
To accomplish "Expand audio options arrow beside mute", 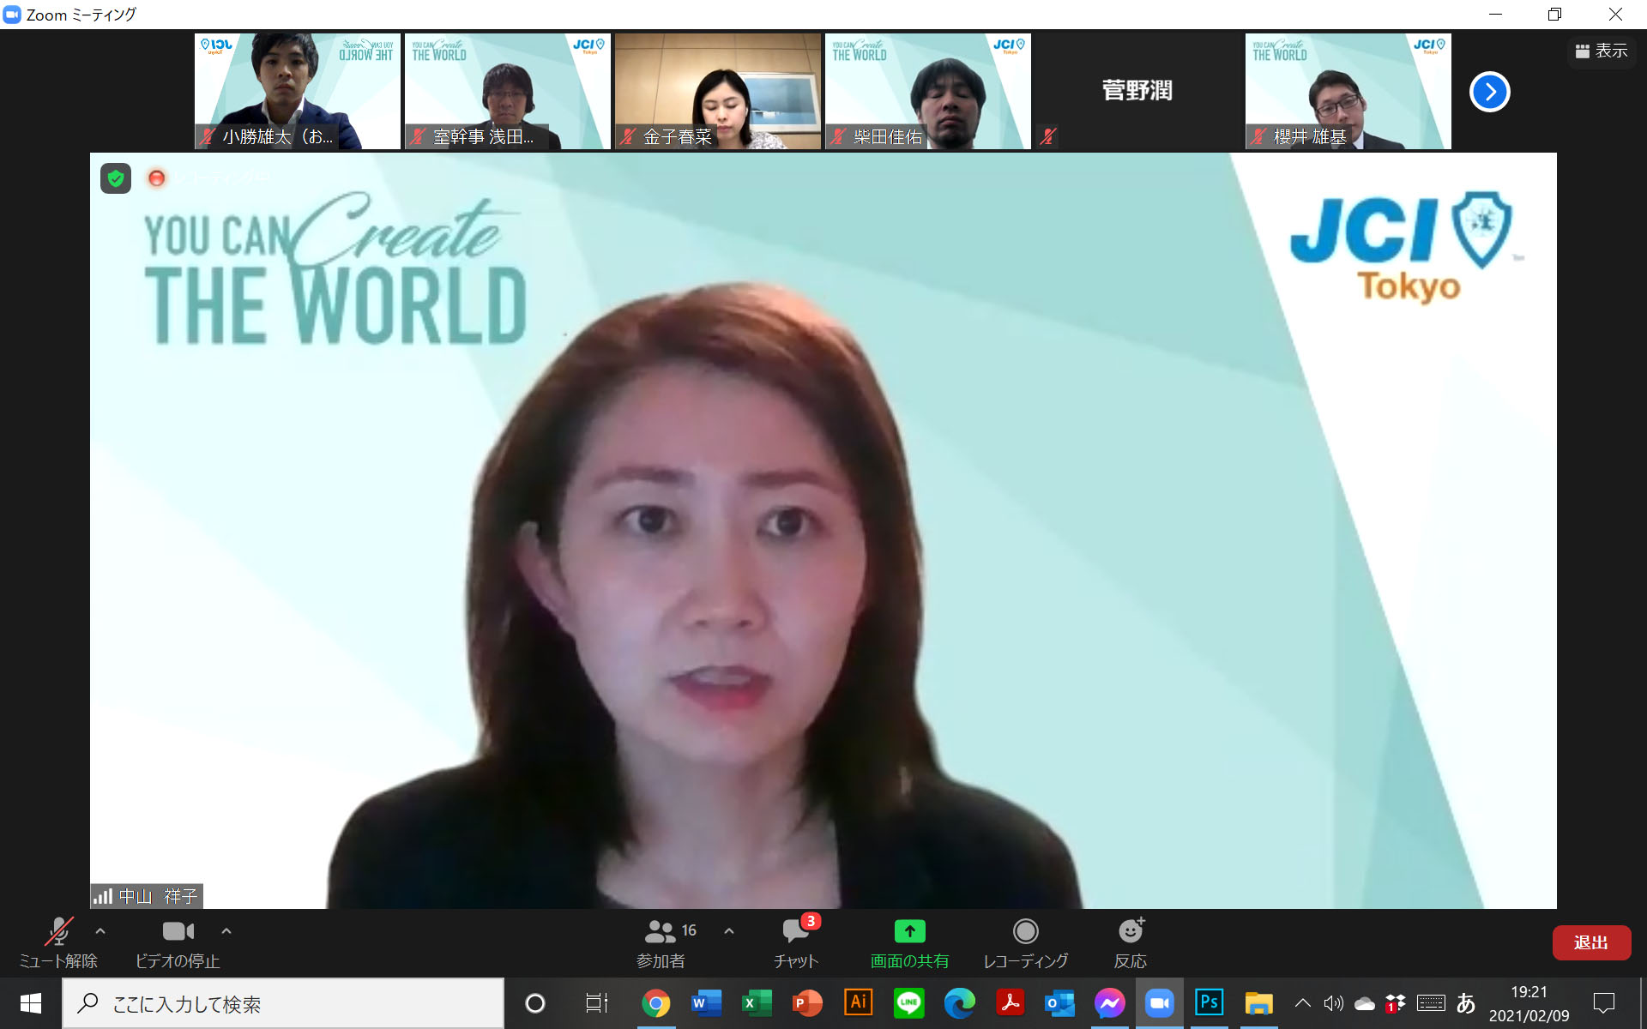I will point(100,931).
